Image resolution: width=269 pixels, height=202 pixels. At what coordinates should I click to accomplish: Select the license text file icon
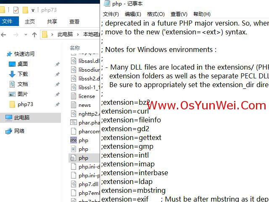(74, 96)
